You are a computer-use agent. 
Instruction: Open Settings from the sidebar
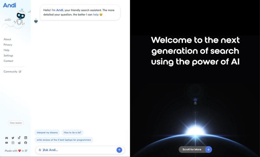(x=8, y=55)
